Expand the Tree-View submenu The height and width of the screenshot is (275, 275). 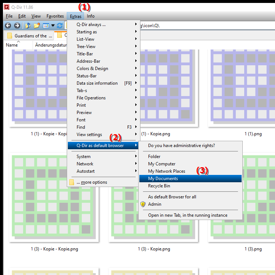103,47
